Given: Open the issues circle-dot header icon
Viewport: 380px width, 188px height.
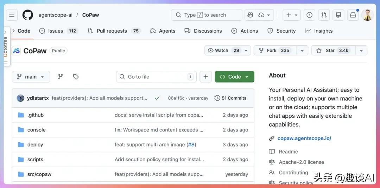Looking at the screenshot, I should (310, 15).
